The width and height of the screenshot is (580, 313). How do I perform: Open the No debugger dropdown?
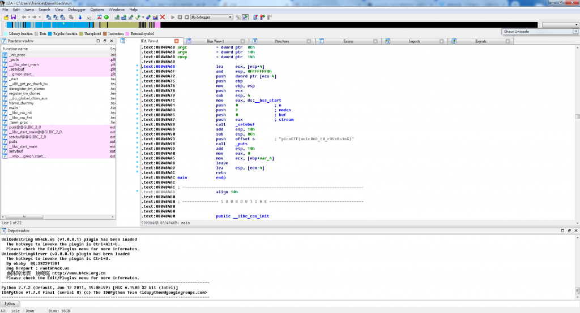[x=212, y=18]
